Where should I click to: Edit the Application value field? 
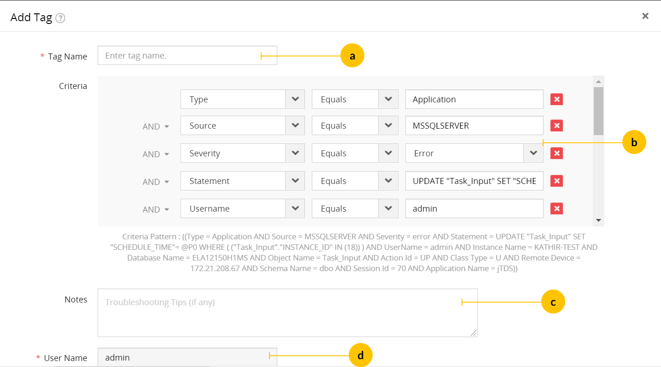tap(474, 99)
